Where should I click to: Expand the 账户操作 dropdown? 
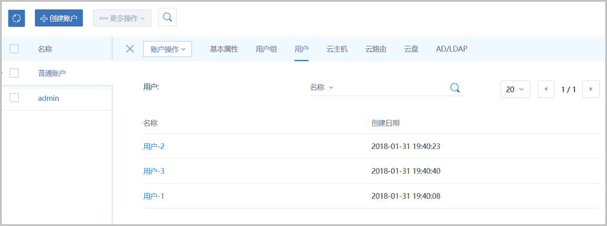(x=168, y=49)
